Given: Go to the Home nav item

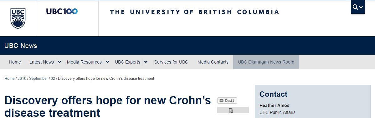Looking at the screenshot, I should [15, 62].
